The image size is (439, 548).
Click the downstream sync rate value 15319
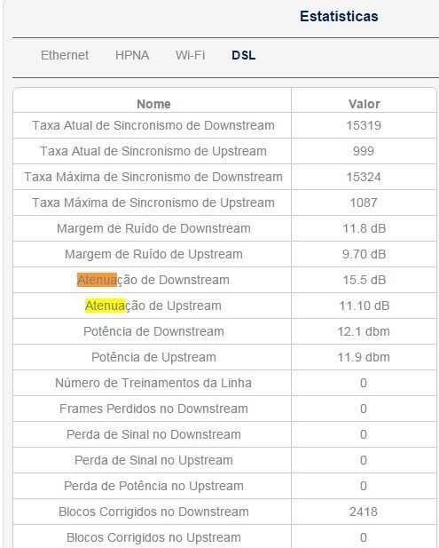click(x=364, y=125)
